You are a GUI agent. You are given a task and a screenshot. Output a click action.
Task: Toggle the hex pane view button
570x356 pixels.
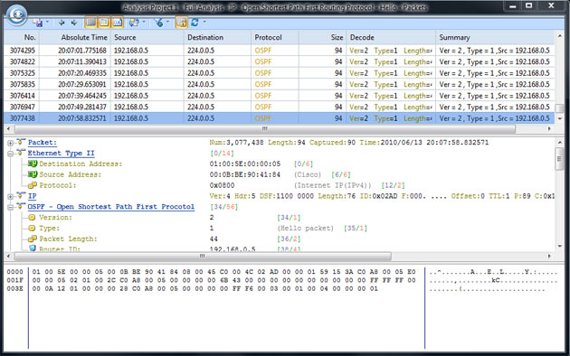pos(117,23)
